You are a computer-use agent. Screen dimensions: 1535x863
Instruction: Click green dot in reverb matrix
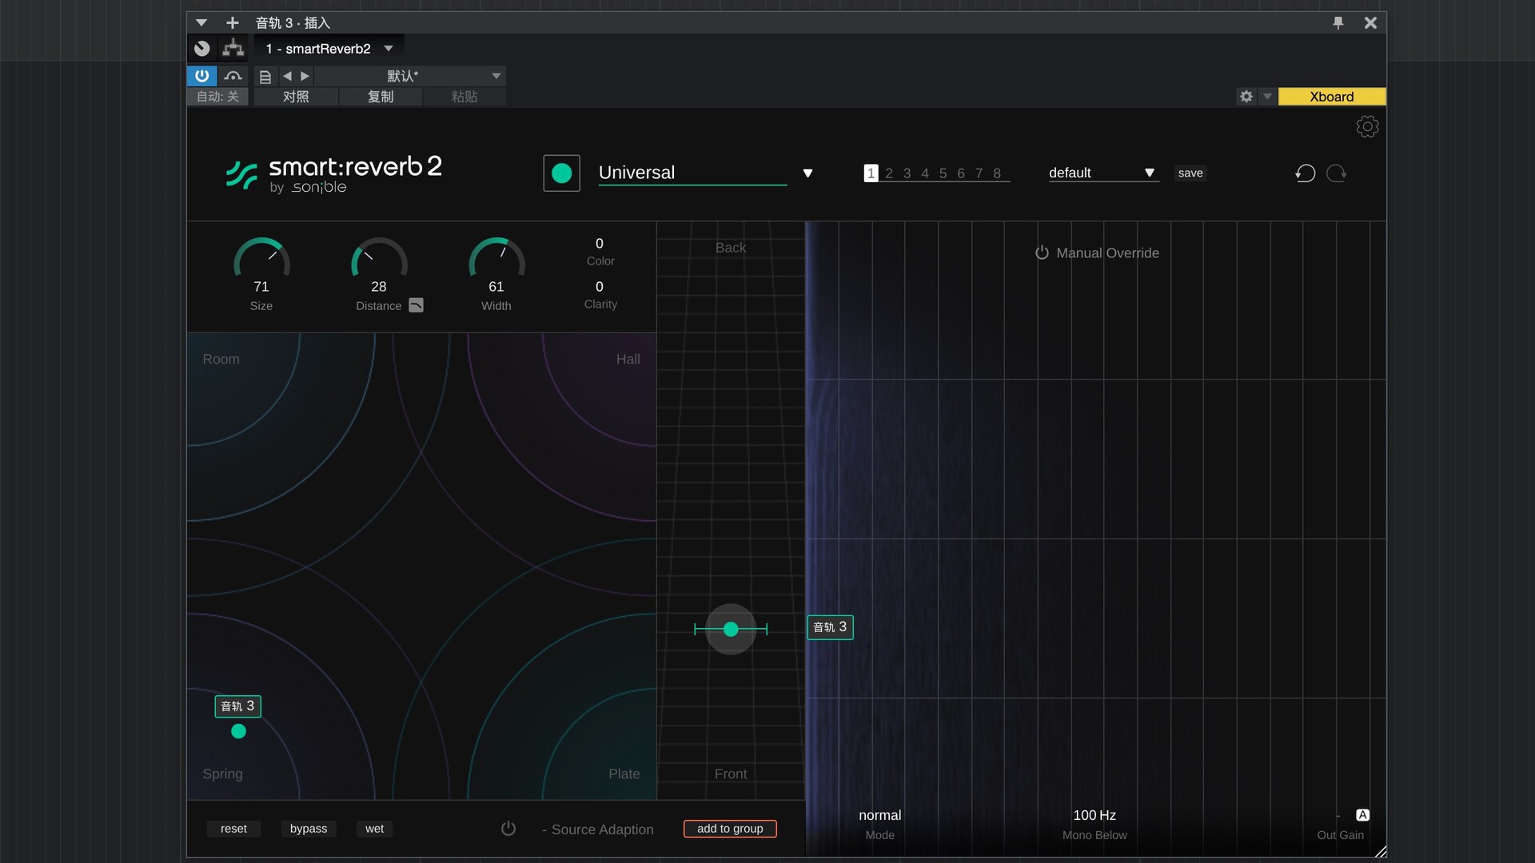238,731
